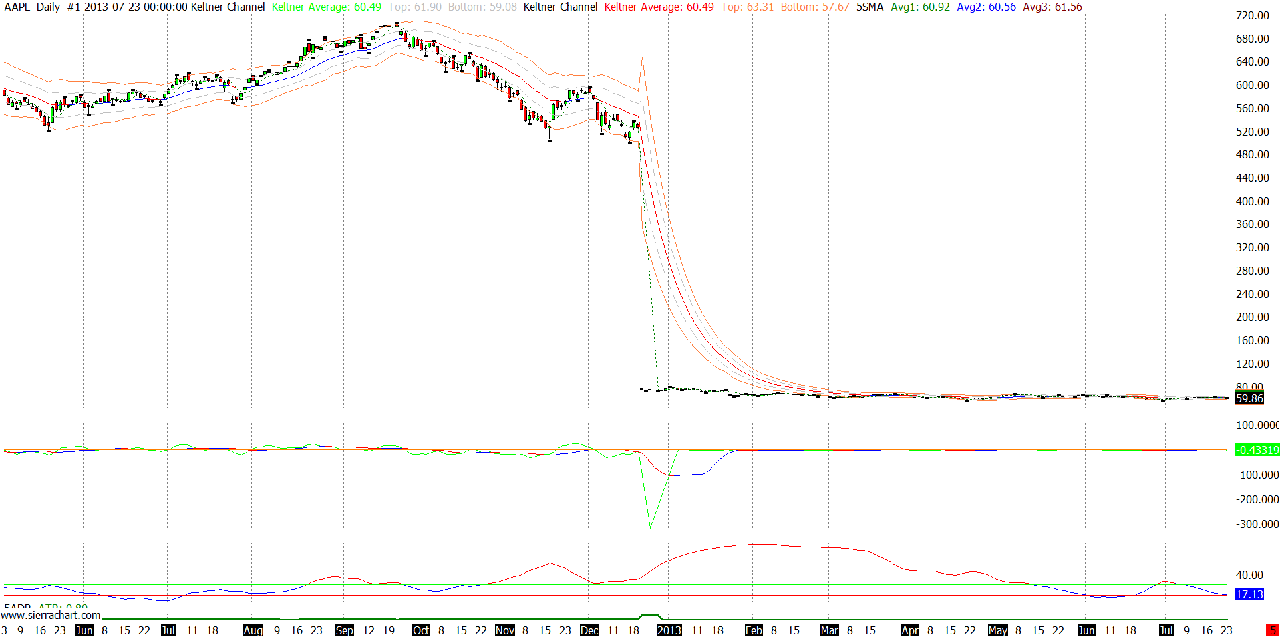Click the 280.00 price axis label
The width and height of the screenshot is (1280, 637).
point(1253,271)
